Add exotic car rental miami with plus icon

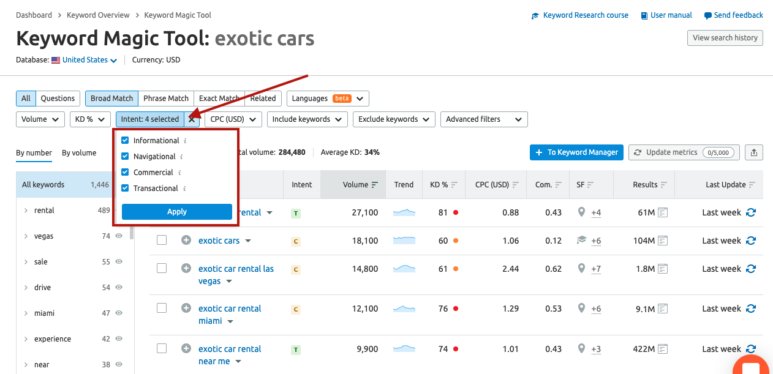(186, 309)
